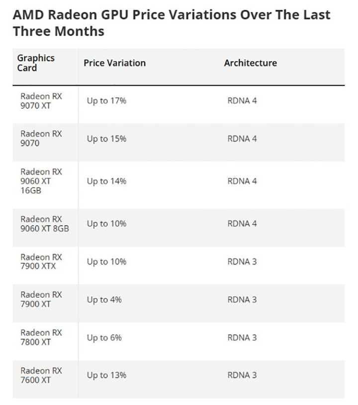Select the Price Variation column header
The width and height of the screenshot is (358, 405).
(x=114, y=63)
